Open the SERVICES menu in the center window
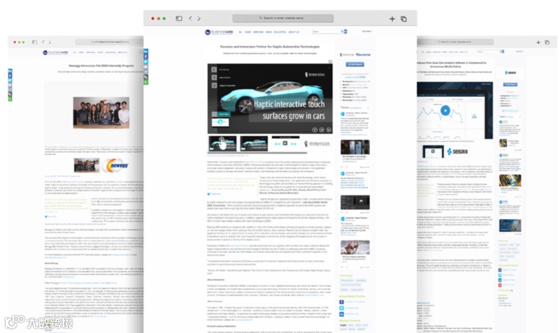560x333 pixels. click(x=258, y=32)
